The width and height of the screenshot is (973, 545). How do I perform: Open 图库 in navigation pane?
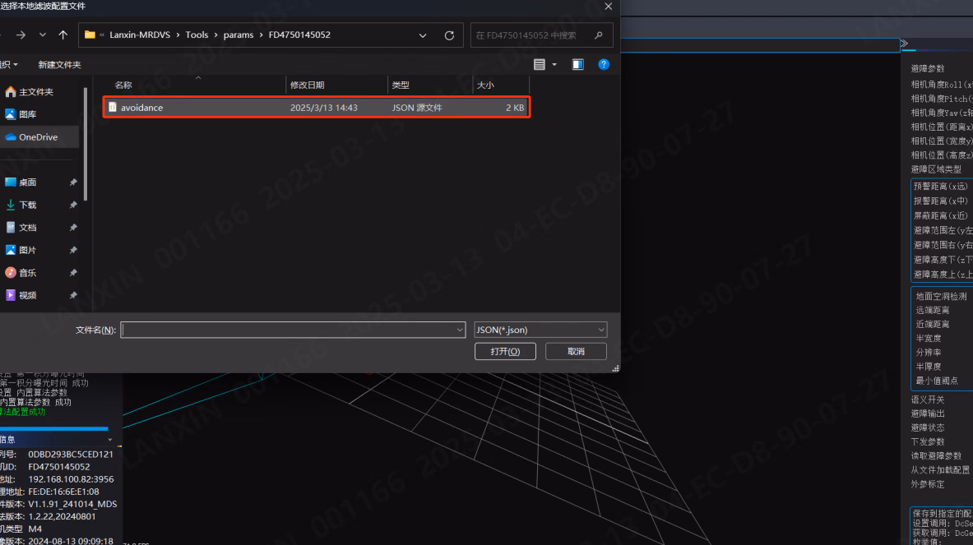(27, 114)
